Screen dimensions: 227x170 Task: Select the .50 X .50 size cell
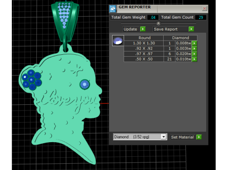point(144,59)
